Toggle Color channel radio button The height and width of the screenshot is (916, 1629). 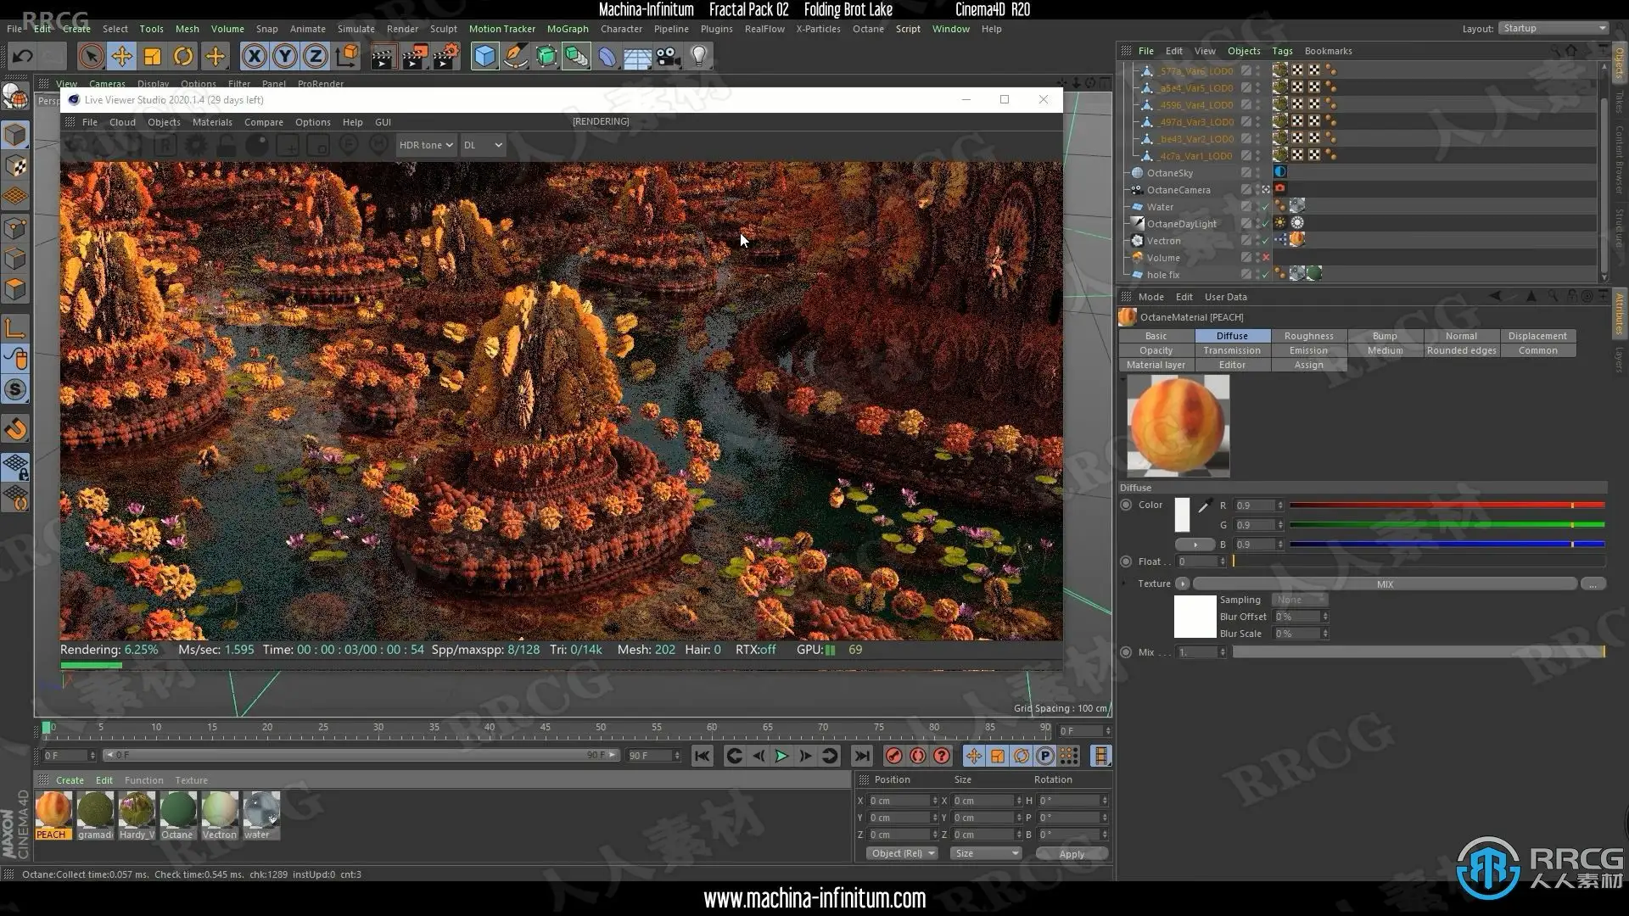[1126, 505]
